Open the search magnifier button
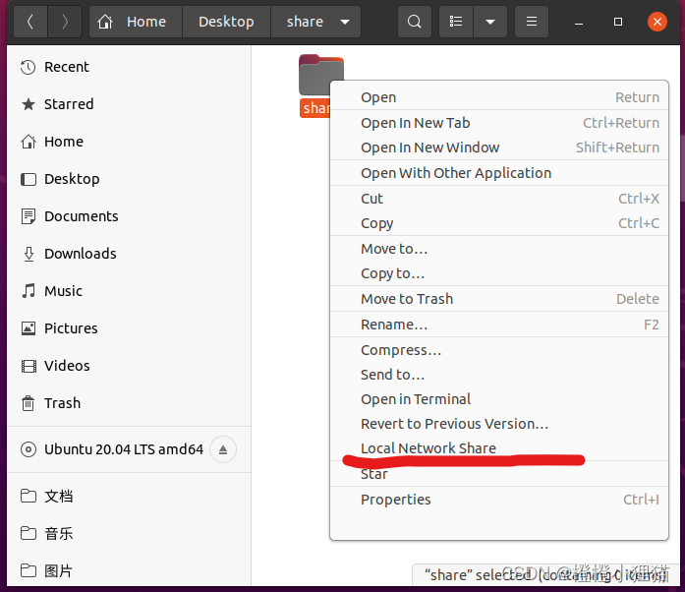This screenshot has width=685, height=592. (x=414, y=22)
